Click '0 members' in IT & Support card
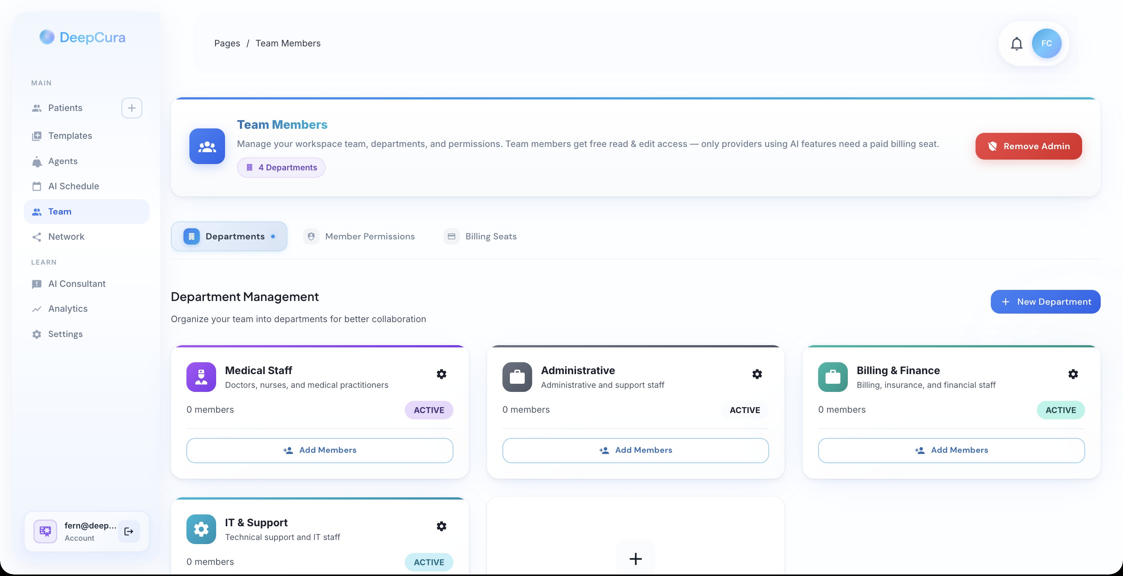 (210, 562)
